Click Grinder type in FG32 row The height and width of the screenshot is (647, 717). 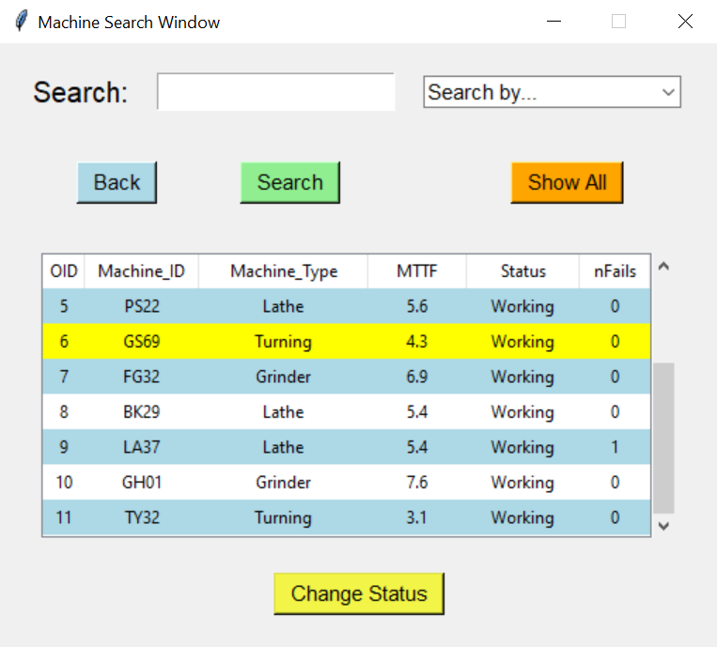point(284,377)
